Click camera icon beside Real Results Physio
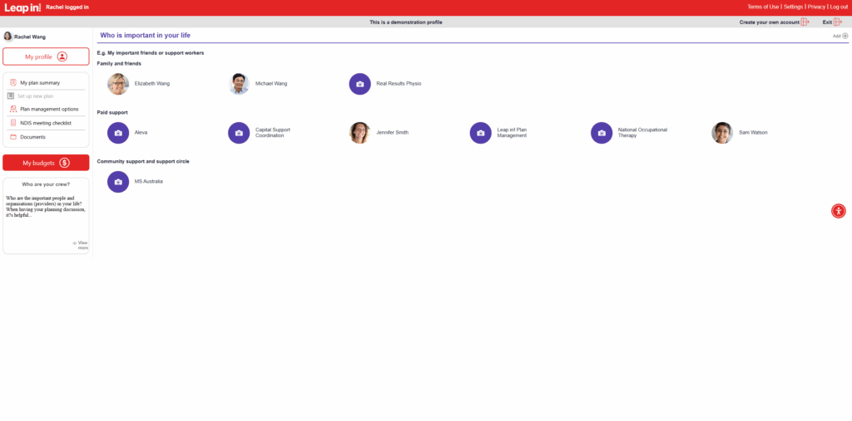 tap(359, 84)
